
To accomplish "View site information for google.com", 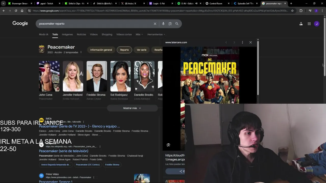I will [29, 11].
